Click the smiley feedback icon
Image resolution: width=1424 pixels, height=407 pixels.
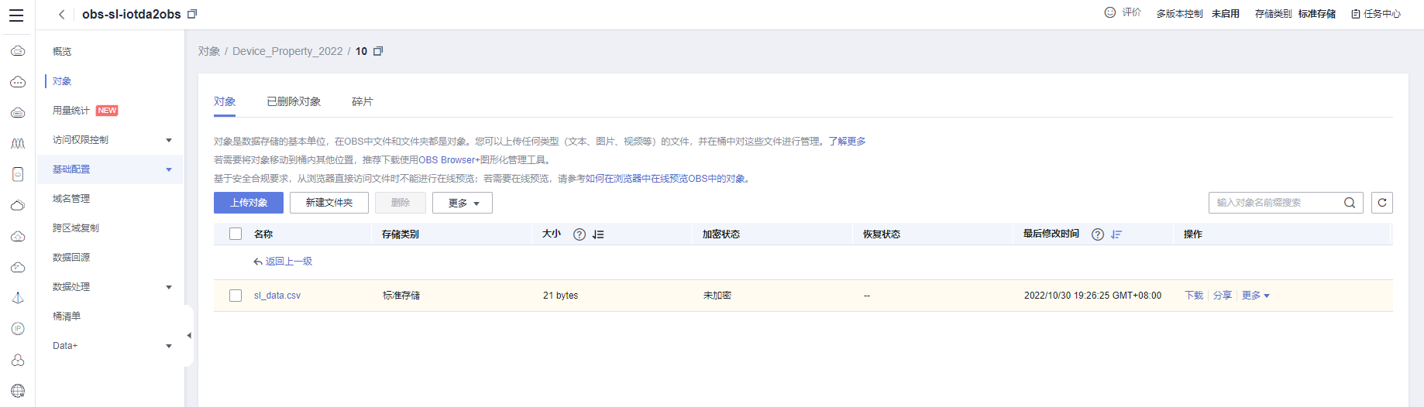coord(1110,12)
